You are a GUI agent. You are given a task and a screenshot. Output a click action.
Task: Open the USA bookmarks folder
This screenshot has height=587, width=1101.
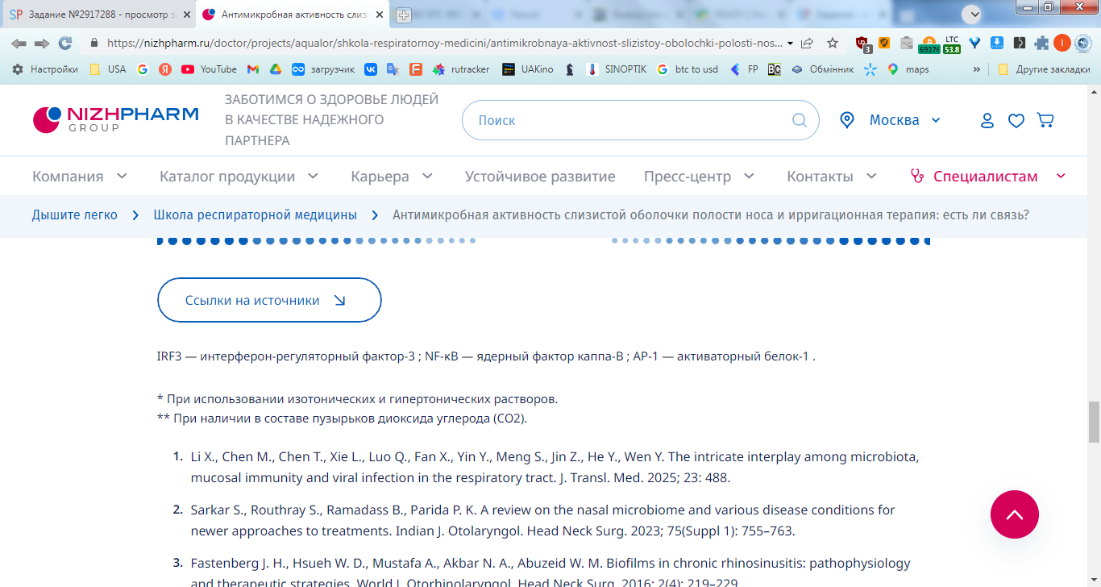[x=108, y=69]
